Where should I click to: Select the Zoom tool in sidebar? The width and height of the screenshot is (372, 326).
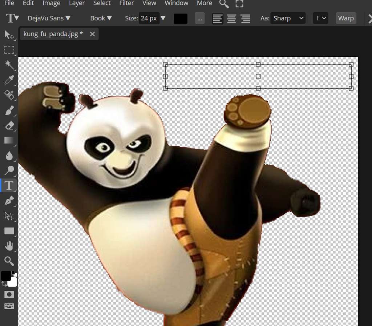tap(9, 261)
